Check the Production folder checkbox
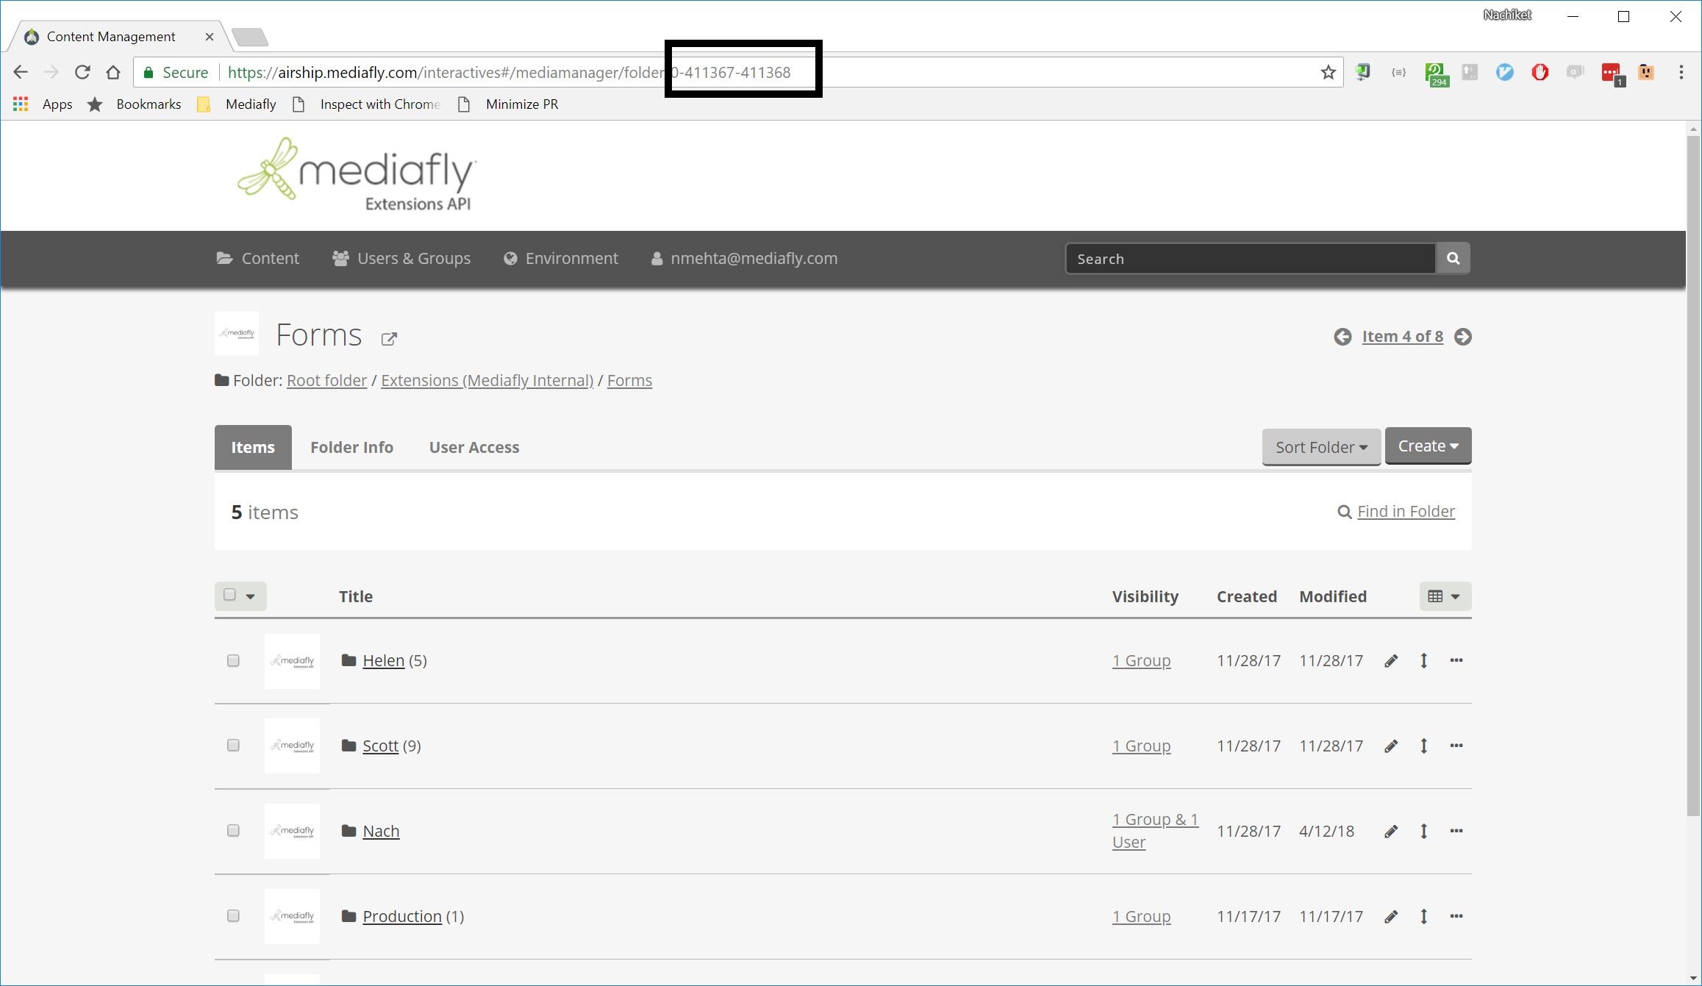Image resolution: width=1702 pixels, height=986 pixels. point(233,916)
